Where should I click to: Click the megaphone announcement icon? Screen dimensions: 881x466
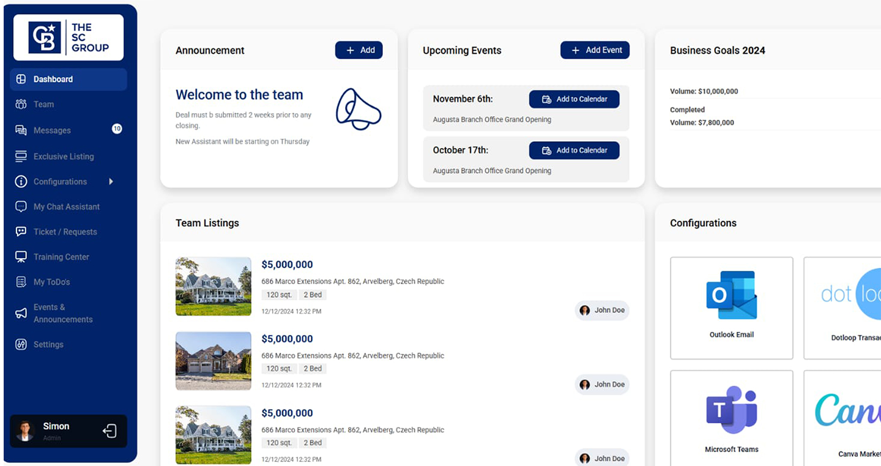pos(358,109)
